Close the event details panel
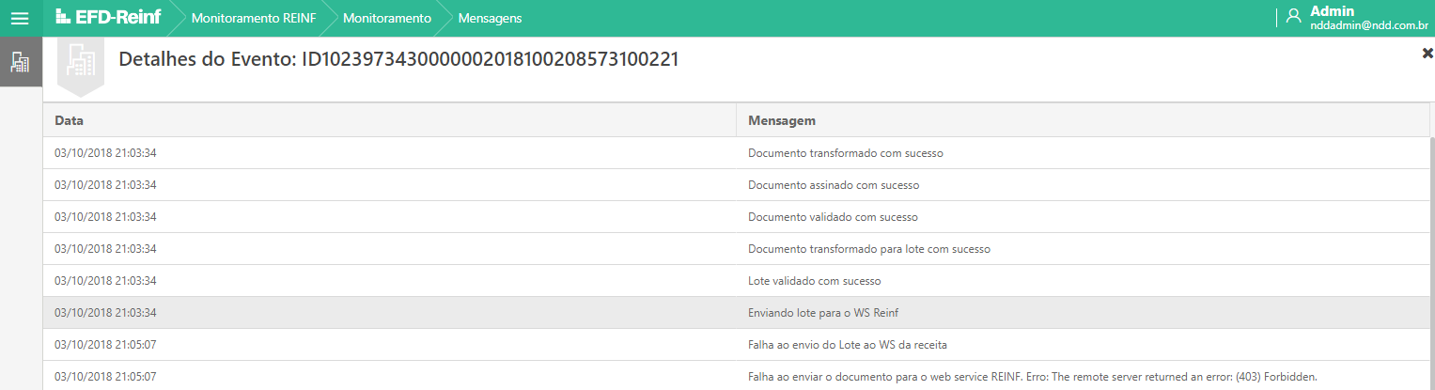This screenshot has width=1435, height=390. (1427, 54)
